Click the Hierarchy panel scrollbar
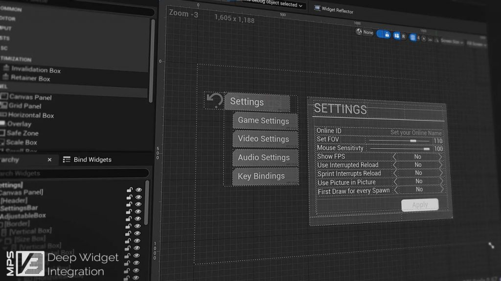The image size is (501, 281). pyautogui.click(x=147, y=202)
